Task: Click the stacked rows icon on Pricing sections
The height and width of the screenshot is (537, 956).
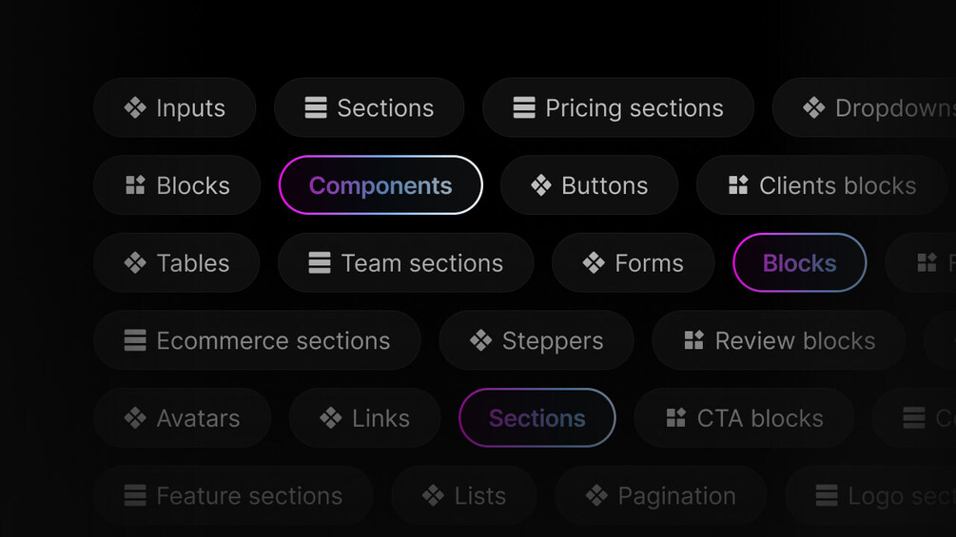Action: click(x=524, y=107)
